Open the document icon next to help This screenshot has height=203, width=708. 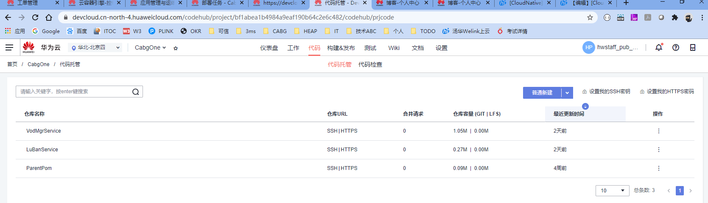(x=693, y=47)
